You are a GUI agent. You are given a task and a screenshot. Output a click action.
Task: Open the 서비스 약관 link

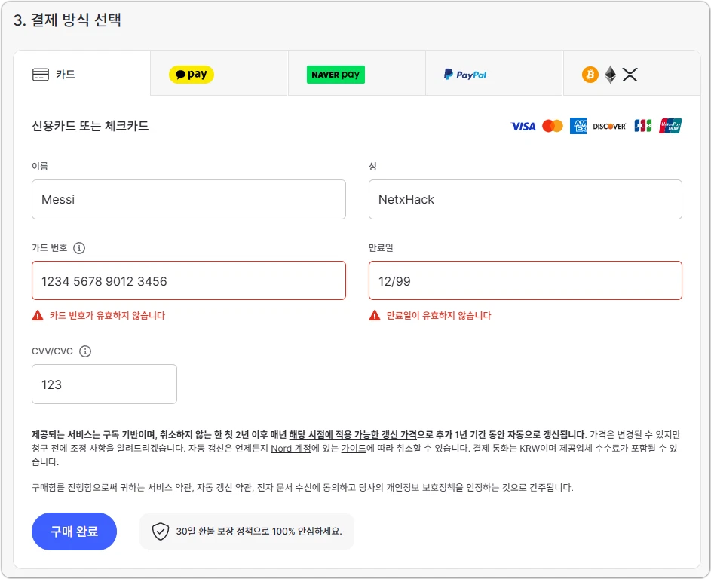pyautogui.click(x=170, y=488)
